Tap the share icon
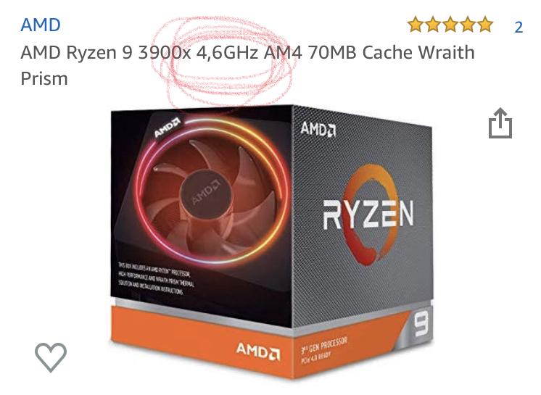541x395 pixels. pos(500,123)
